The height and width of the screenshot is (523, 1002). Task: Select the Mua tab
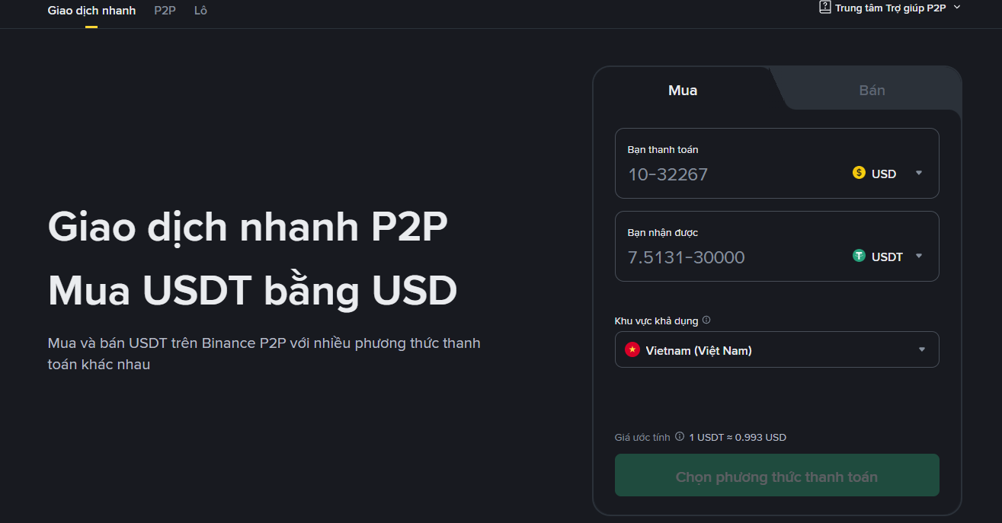[x=683, y=90]
